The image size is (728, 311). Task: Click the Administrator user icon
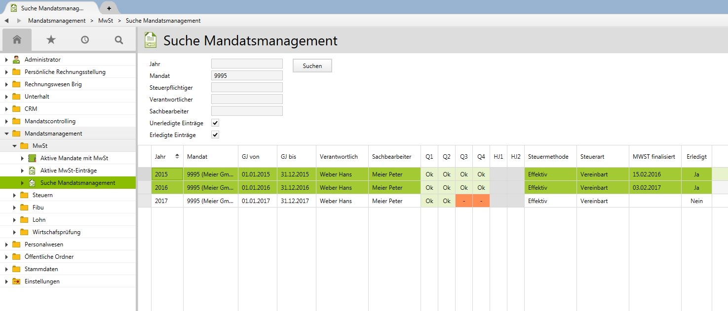point(16,60)
